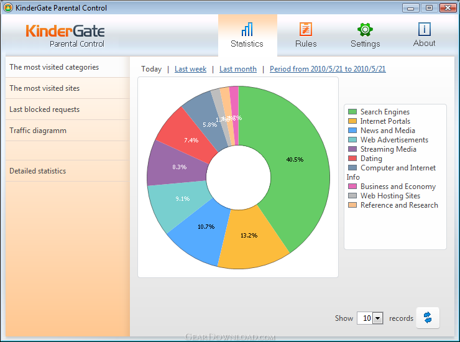Click the red Dating legend swatch

click(x=352, y=158)
